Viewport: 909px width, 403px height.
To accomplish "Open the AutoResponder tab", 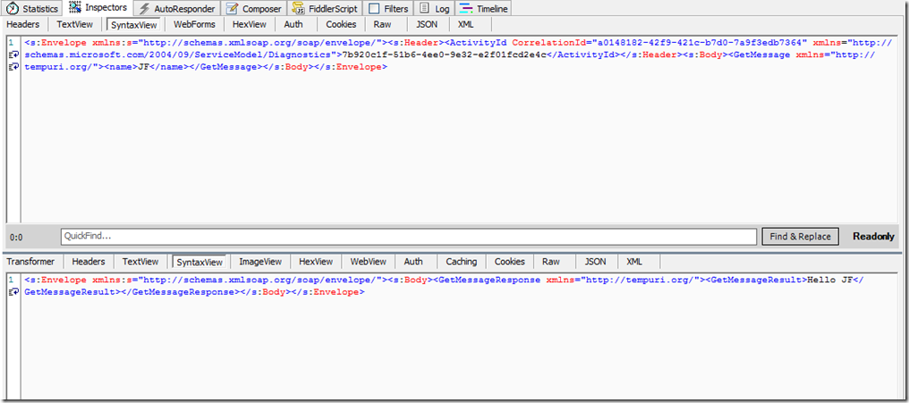I will click(177, 9).
